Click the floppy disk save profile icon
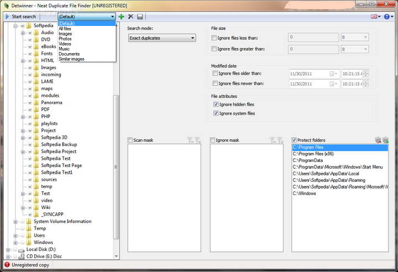Screen dimensions: 398x272 point(140,17)
